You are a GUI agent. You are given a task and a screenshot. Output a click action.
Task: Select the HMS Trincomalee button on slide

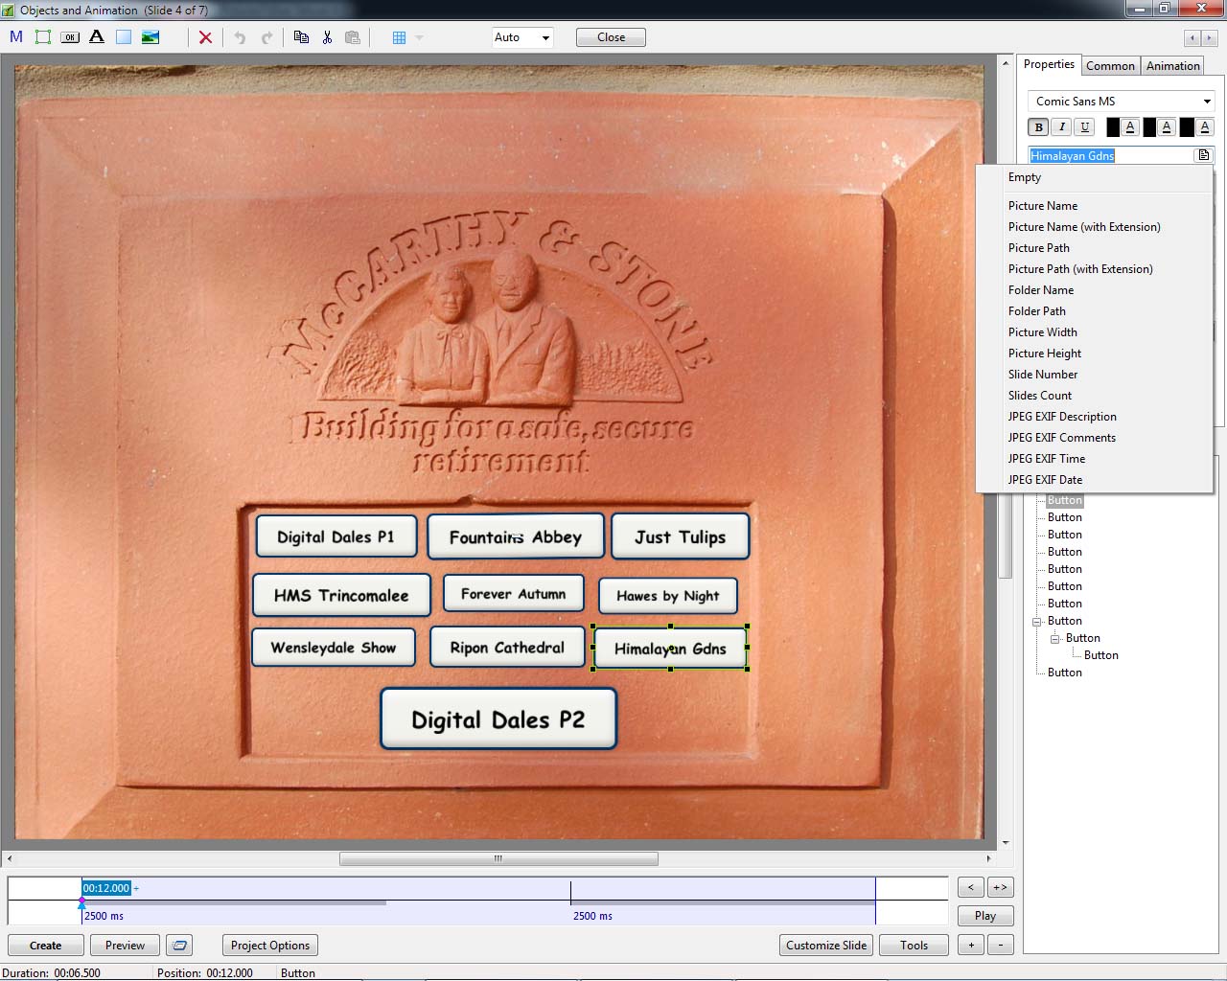341,595
